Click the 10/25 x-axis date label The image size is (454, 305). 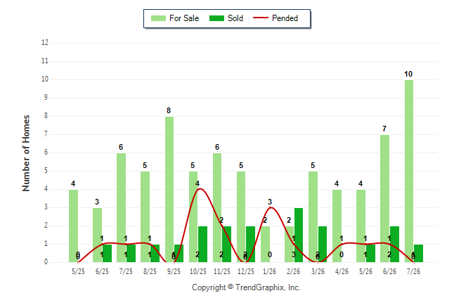click(x=198, y=271)
